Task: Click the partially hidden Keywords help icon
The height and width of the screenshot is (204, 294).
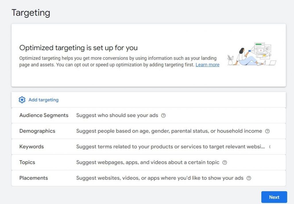Action: (270, 147)
